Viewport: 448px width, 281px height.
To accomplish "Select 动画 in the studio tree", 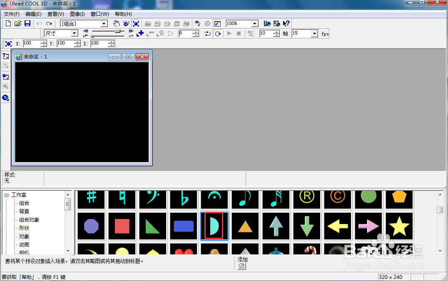I will coord(24,244).
